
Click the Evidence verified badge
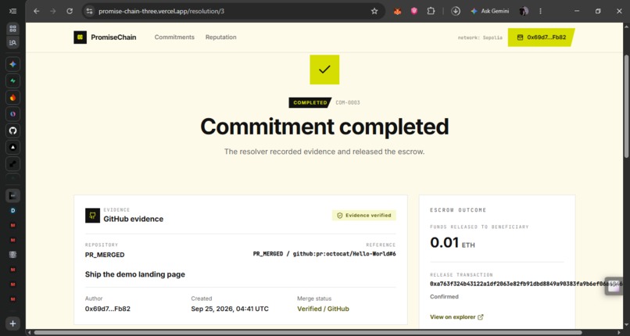tap(364, 215)
